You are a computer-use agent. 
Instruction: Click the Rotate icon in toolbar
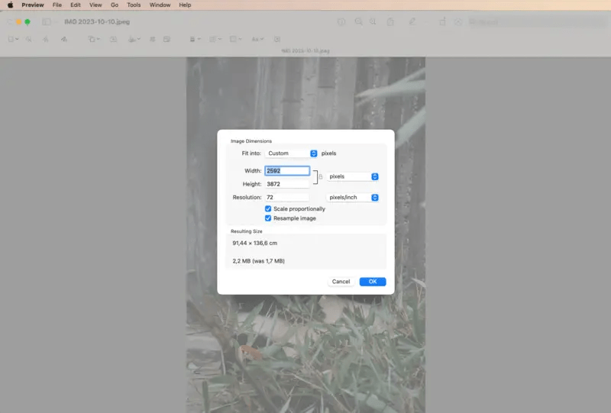(442, 22)
